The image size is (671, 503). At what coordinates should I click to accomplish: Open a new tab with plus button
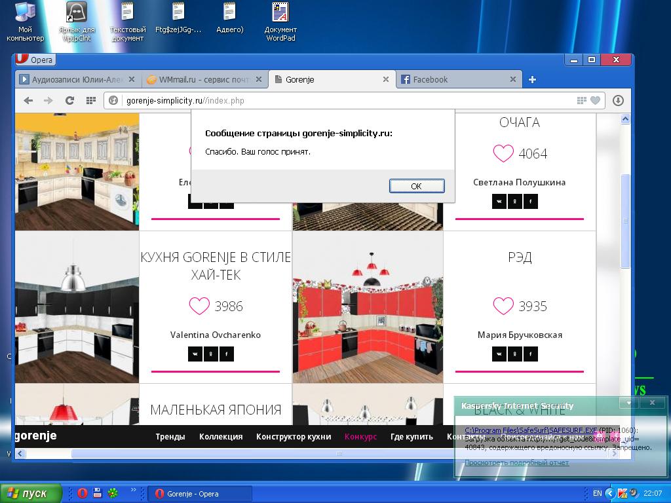(532, 79)
